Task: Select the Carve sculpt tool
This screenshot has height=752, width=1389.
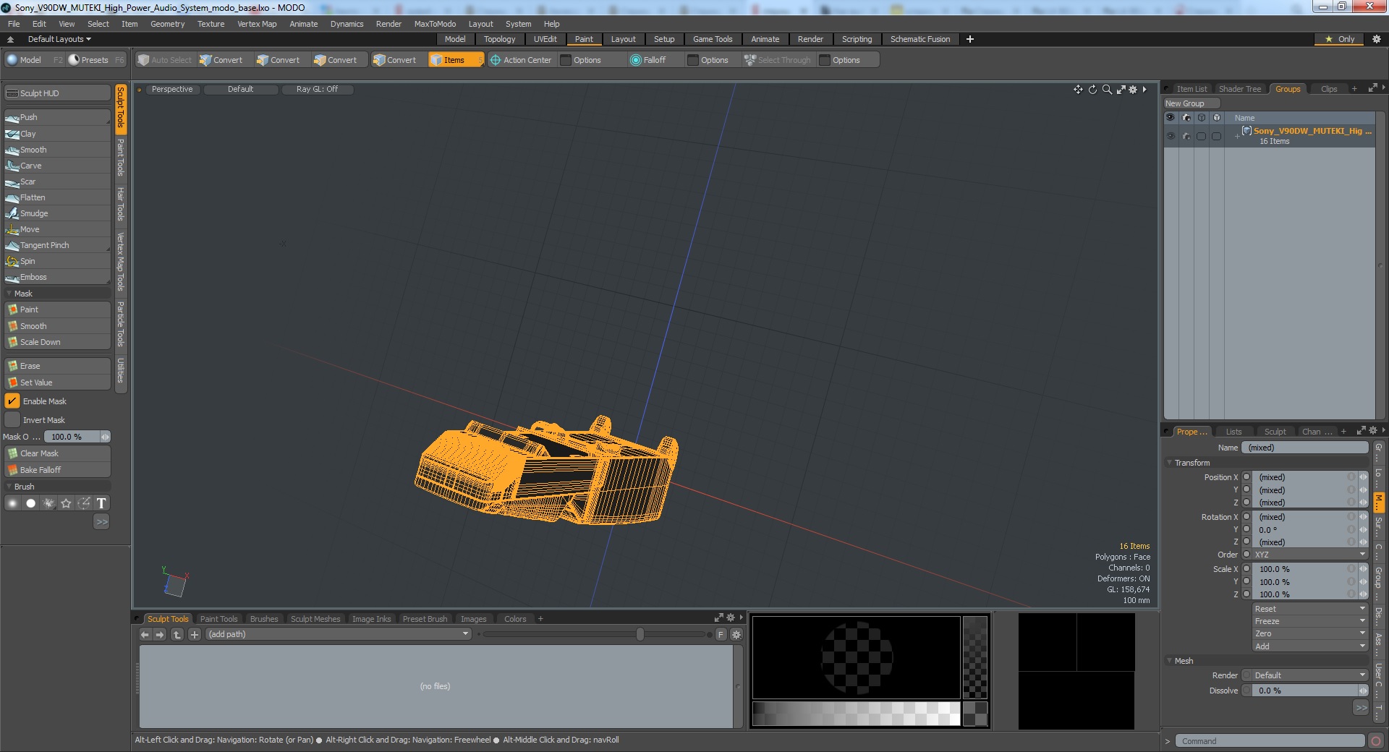Action: click(56, 166)
